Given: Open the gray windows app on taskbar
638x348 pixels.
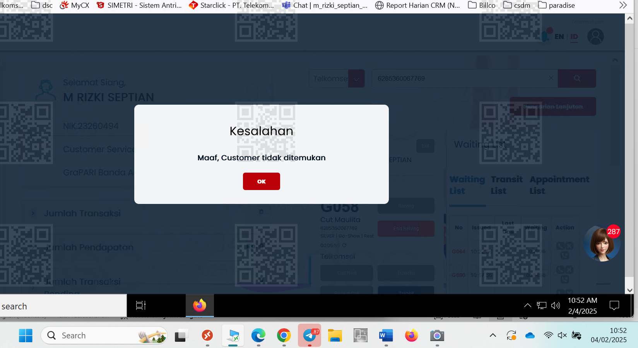Looking at the screenshot, I should (361, 336).
